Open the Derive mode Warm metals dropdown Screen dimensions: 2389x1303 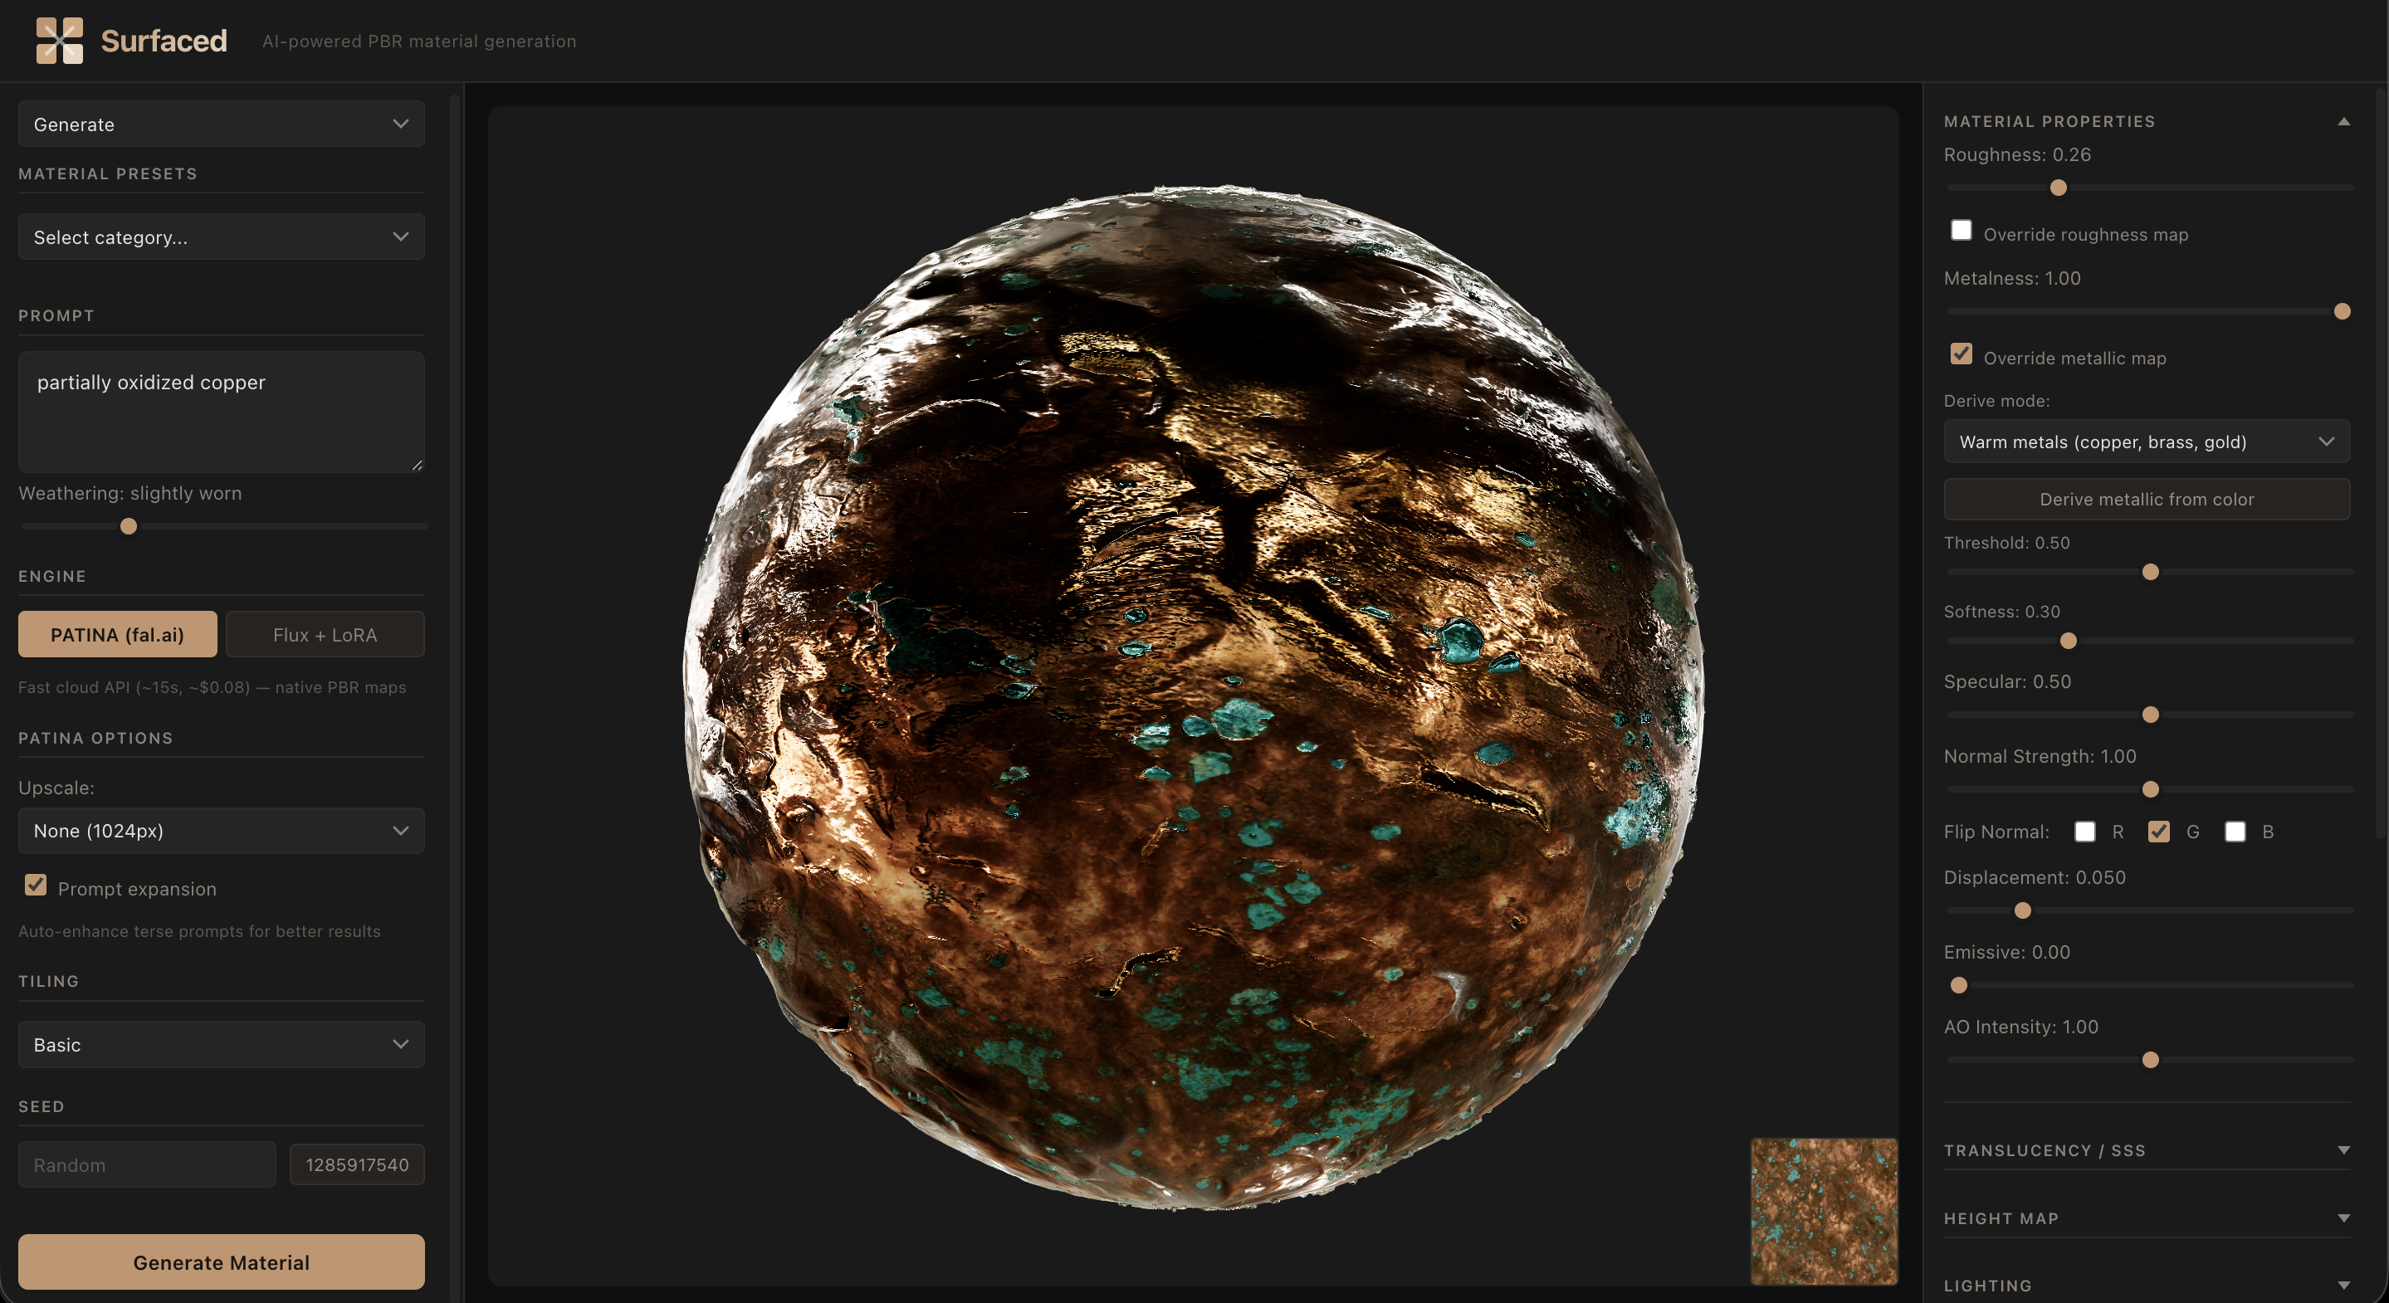2146,442
